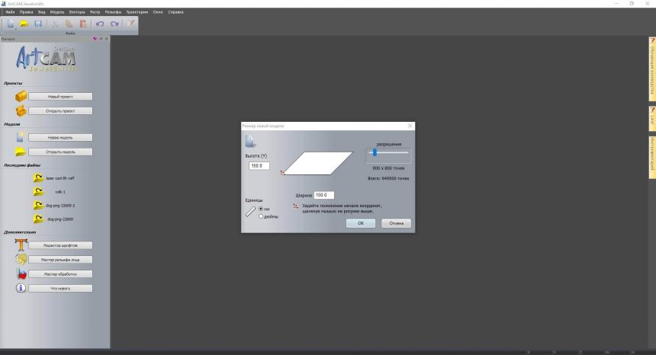Click the resolution slider

pyautogui.click(x=387, y=153)
